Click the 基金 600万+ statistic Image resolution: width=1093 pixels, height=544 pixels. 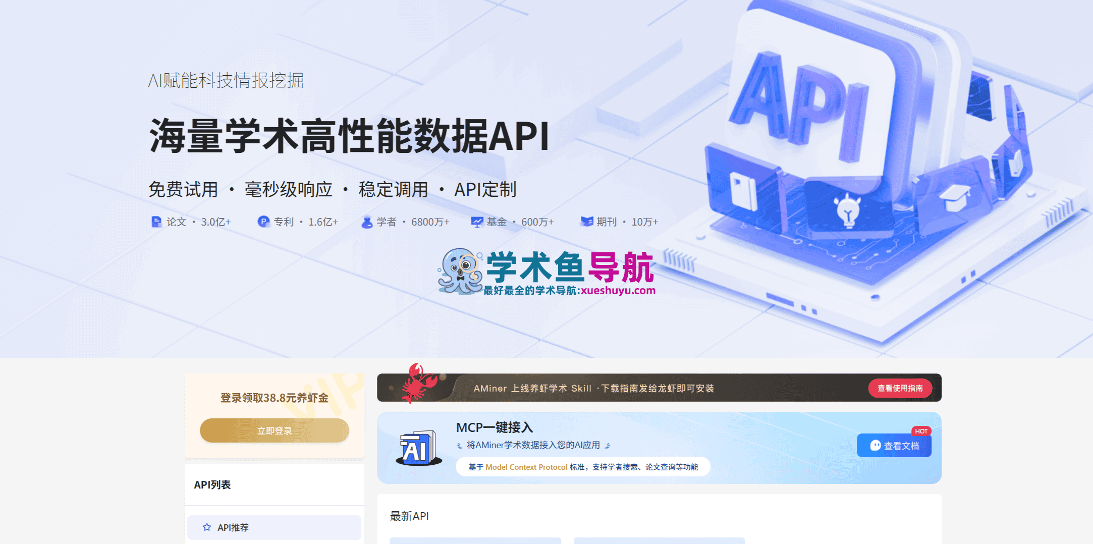[x=512, y=222]
